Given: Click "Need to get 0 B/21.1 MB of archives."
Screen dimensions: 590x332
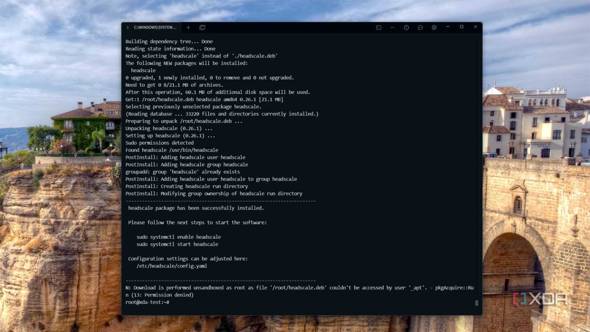Looking at the screenshot, I should point(174,85).
